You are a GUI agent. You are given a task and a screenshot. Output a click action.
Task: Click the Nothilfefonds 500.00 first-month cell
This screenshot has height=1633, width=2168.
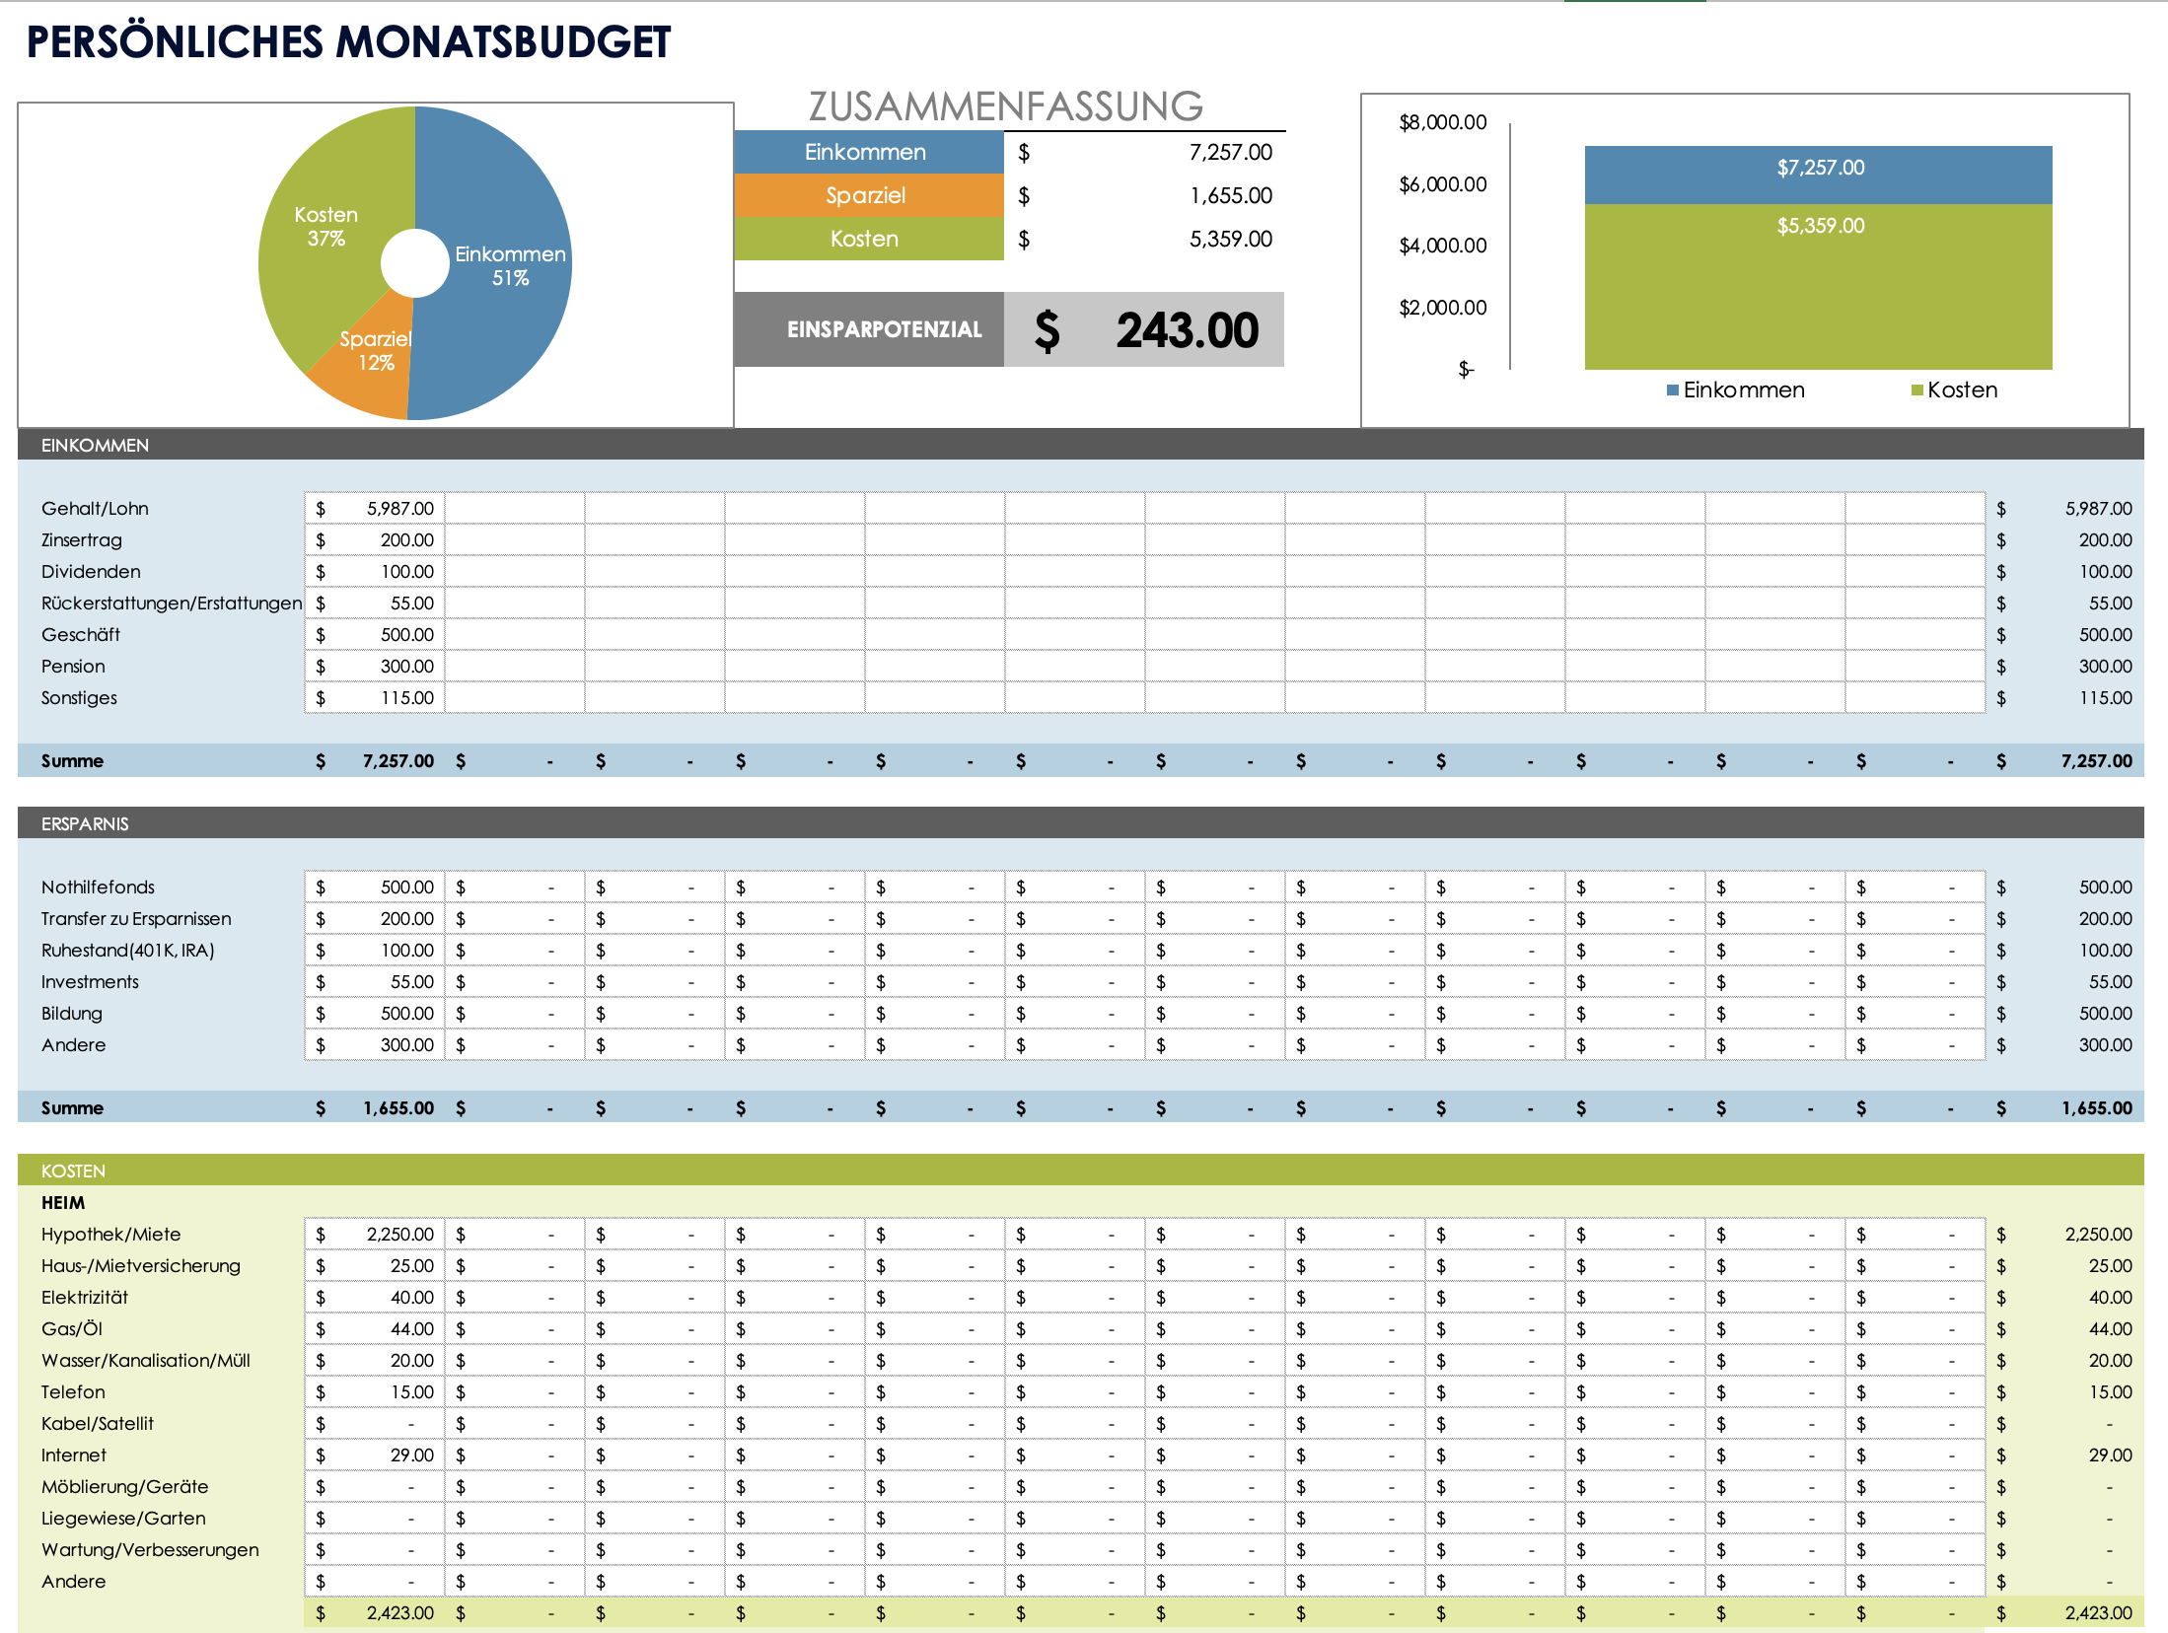point(375,887)
